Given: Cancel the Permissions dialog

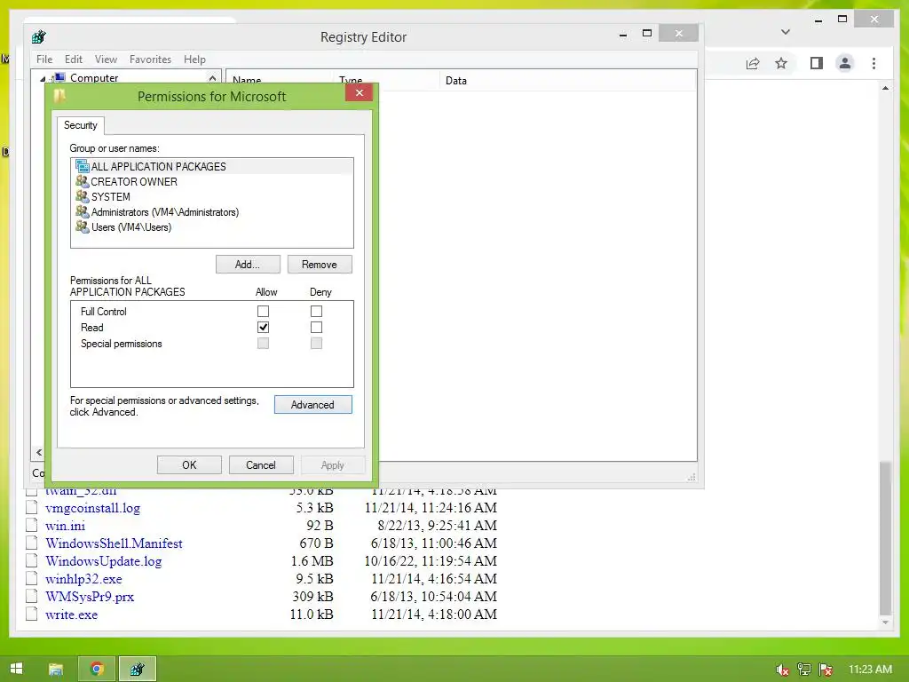Looking at the screenshot, I should [261, 464].
